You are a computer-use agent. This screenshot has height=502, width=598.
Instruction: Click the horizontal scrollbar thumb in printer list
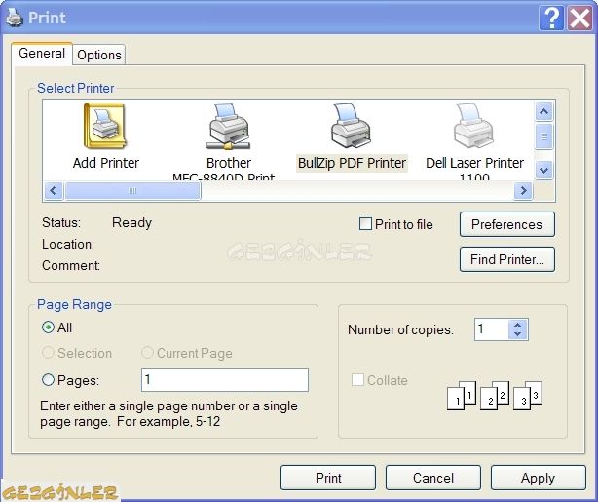point(132,190)
